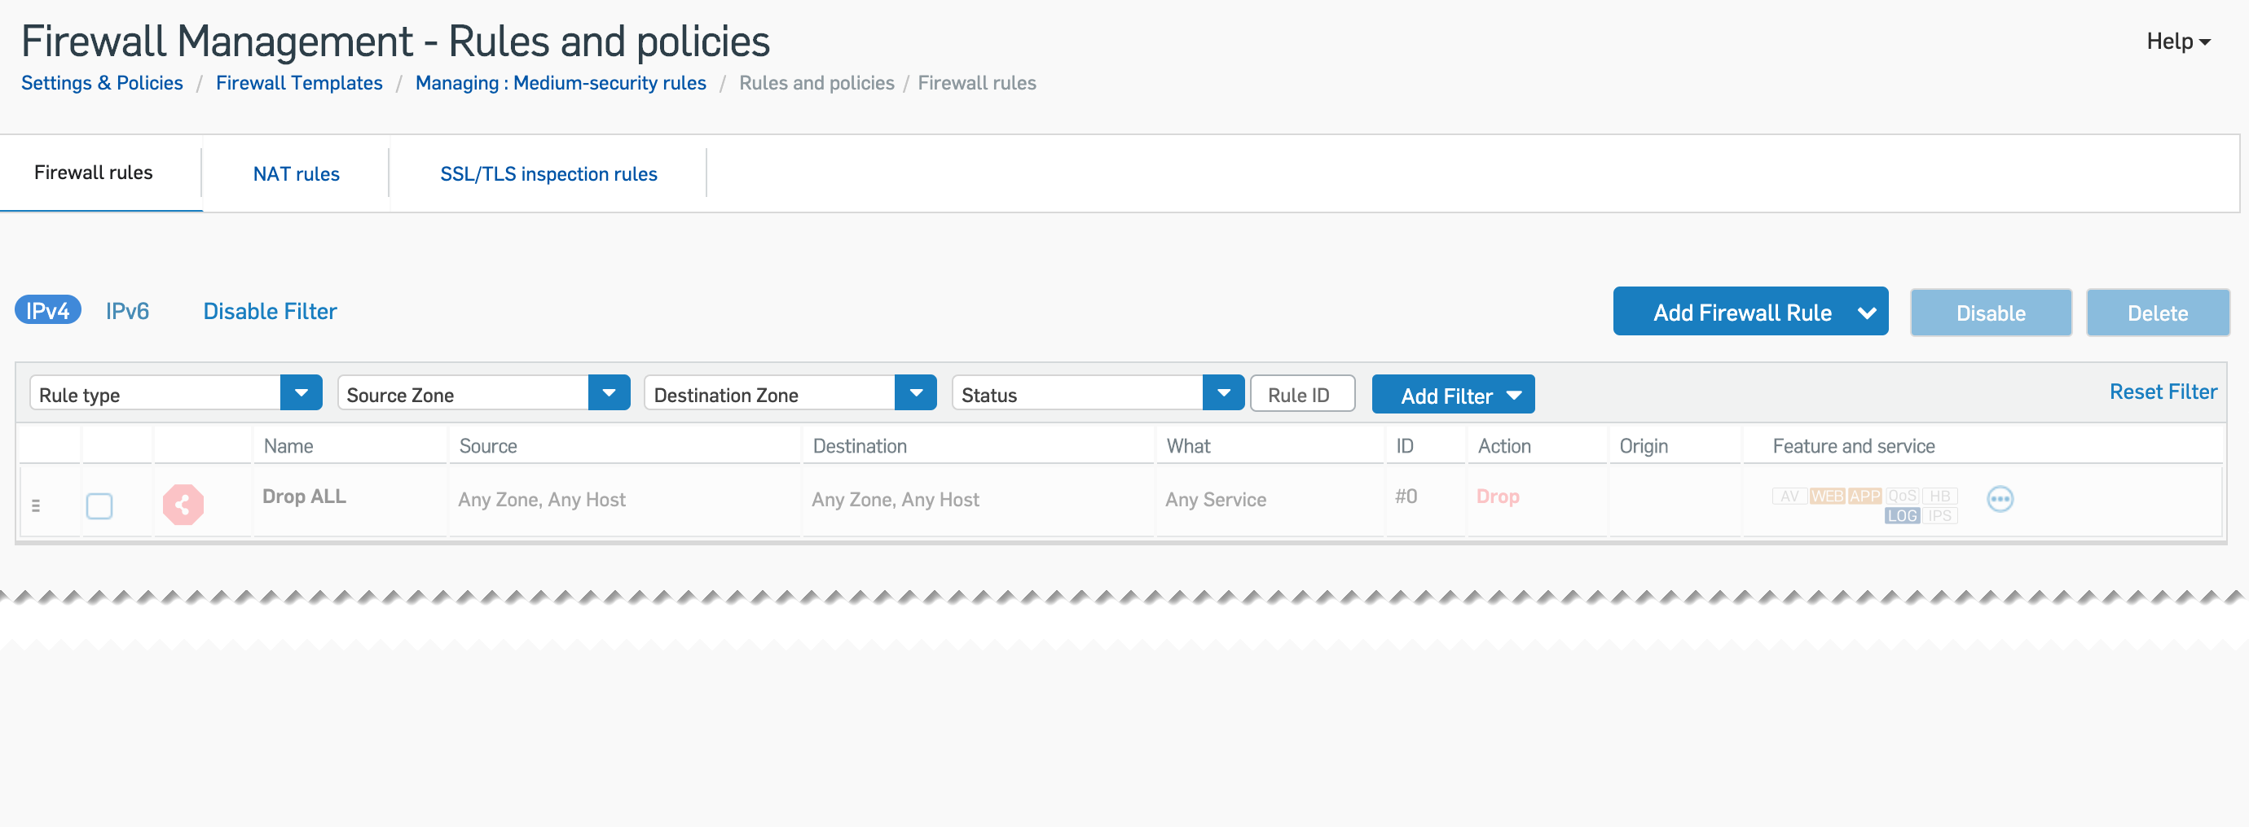The width and height of the screenshot is (2249, 827).
Task: Select the IPS feature badge
Action: point(1940,515)
